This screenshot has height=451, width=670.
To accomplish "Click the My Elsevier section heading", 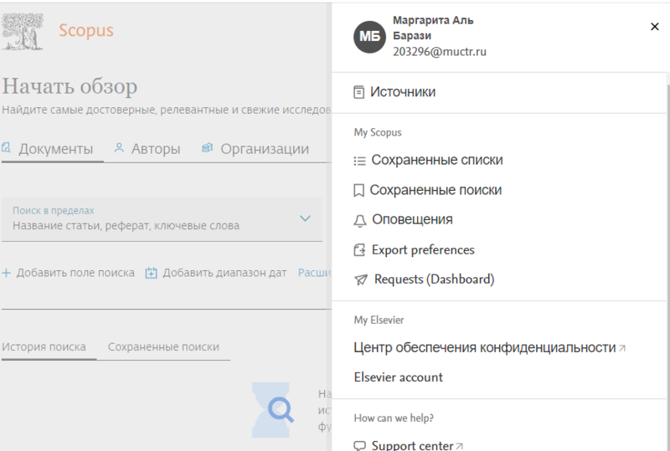I will 379,320.
